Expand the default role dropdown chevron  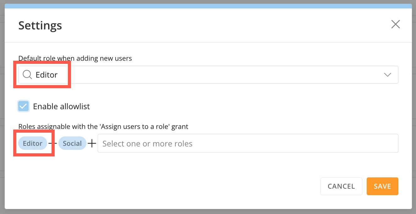tap(387, 75)
